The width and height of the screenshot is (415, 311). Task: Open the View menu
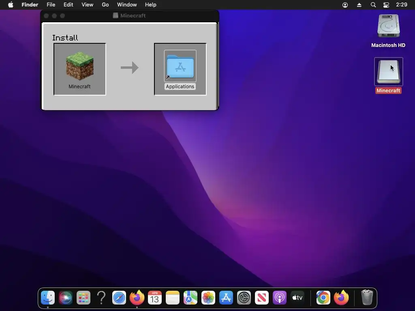point(88,5)
